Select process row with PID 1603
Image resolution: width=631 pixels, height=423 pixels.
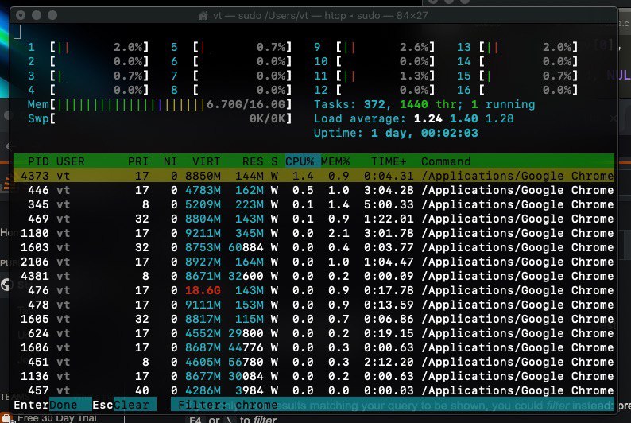(314, 247)
